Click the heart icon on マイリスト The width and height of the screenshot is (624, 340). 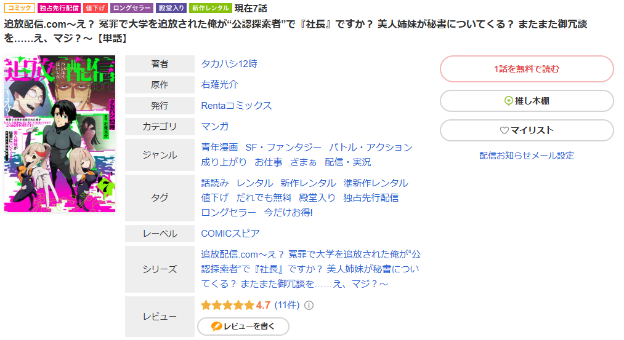[x=504, y=130]
